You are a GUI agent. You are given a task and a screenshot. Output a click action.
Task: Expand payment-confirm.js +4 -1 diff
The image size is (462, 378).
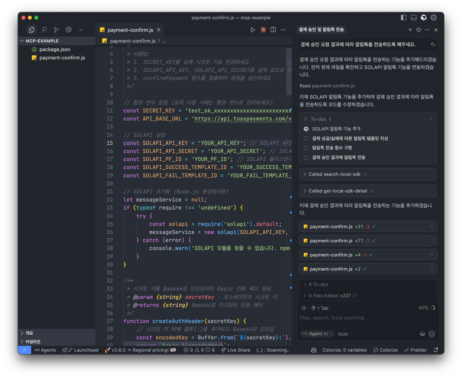[368, 255]
